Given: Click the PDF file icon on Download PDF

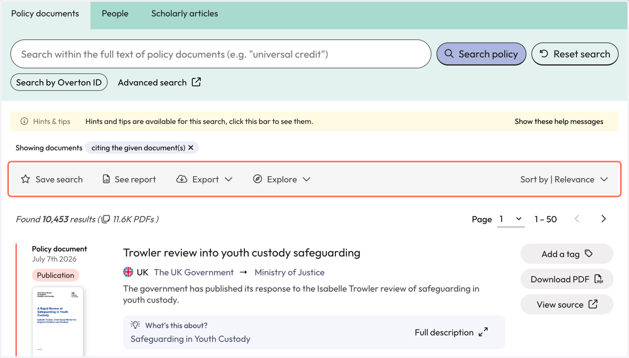Looking at the screenshot, I should pos(599,279).
